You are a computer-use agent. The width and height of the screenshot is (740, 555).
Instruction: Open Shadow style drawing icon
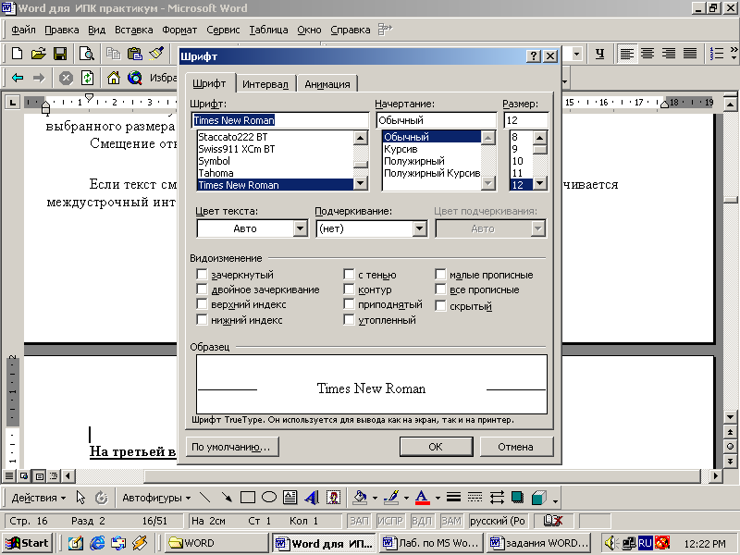coord(518,498)
